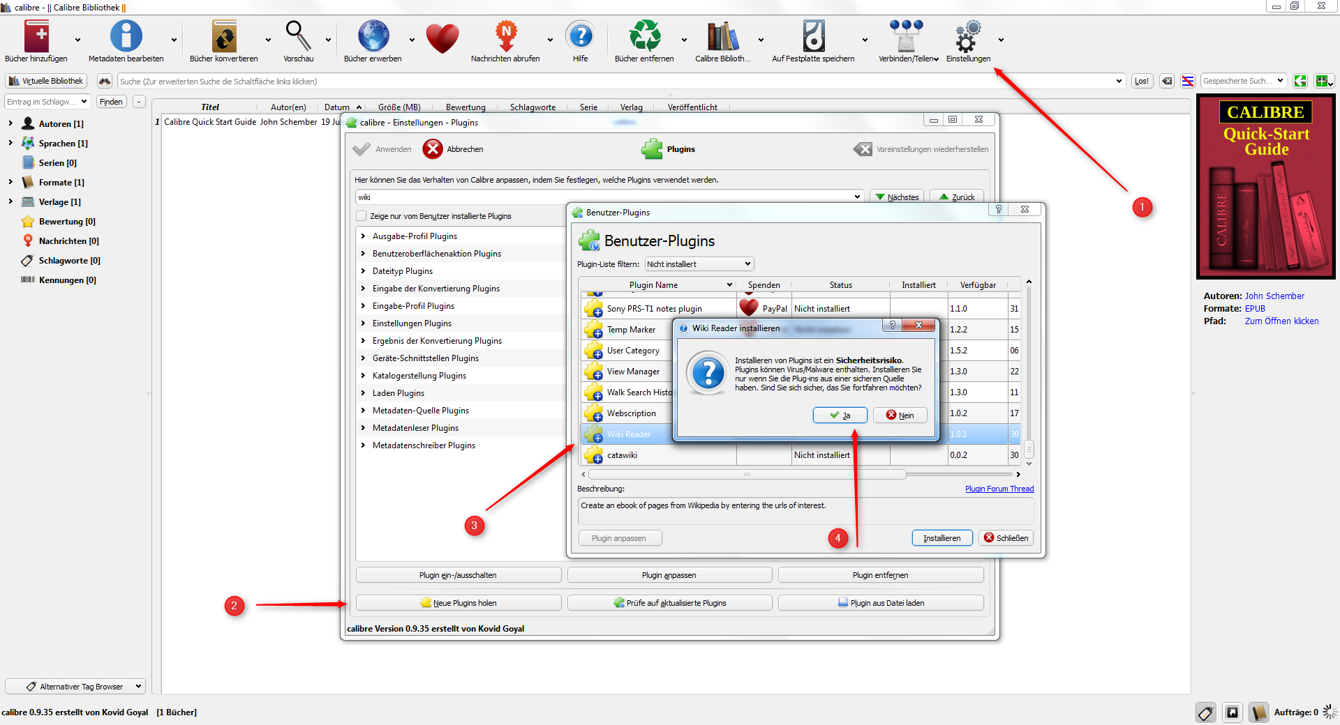Open the Plugin-Liste filtern dropdown
Viewport: 1340px width, 725px height.
[699, 264]
